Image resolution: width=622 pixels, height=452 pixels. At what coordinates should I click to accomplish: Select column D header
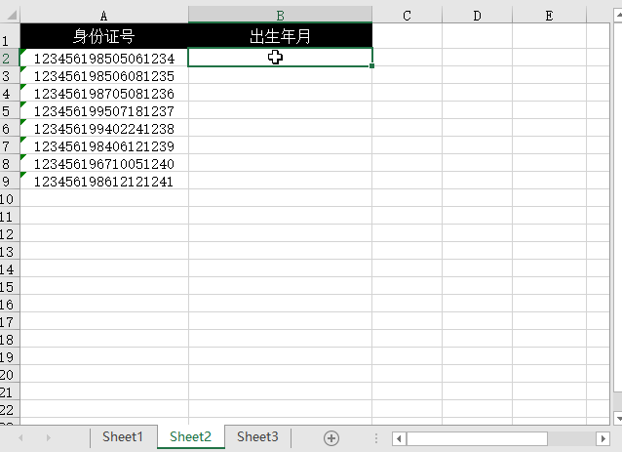pos(477,16)
